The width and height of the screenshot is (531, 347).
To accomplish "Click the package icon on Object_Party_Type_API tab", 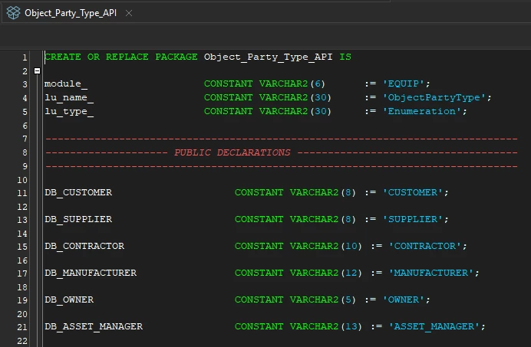I will click(14, 13).
